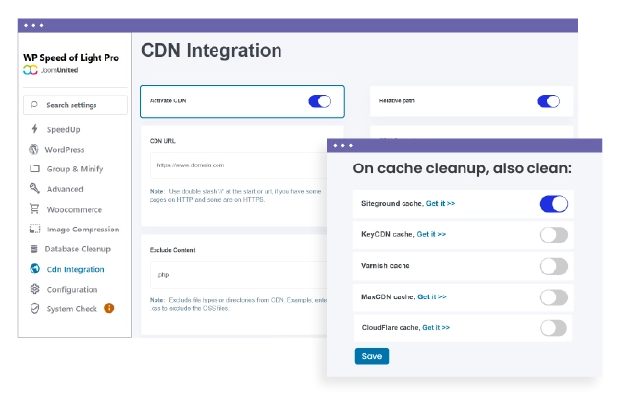620x395 pixels.
Task: Click the orange System Check warning badge
Action: coord(109,308)
